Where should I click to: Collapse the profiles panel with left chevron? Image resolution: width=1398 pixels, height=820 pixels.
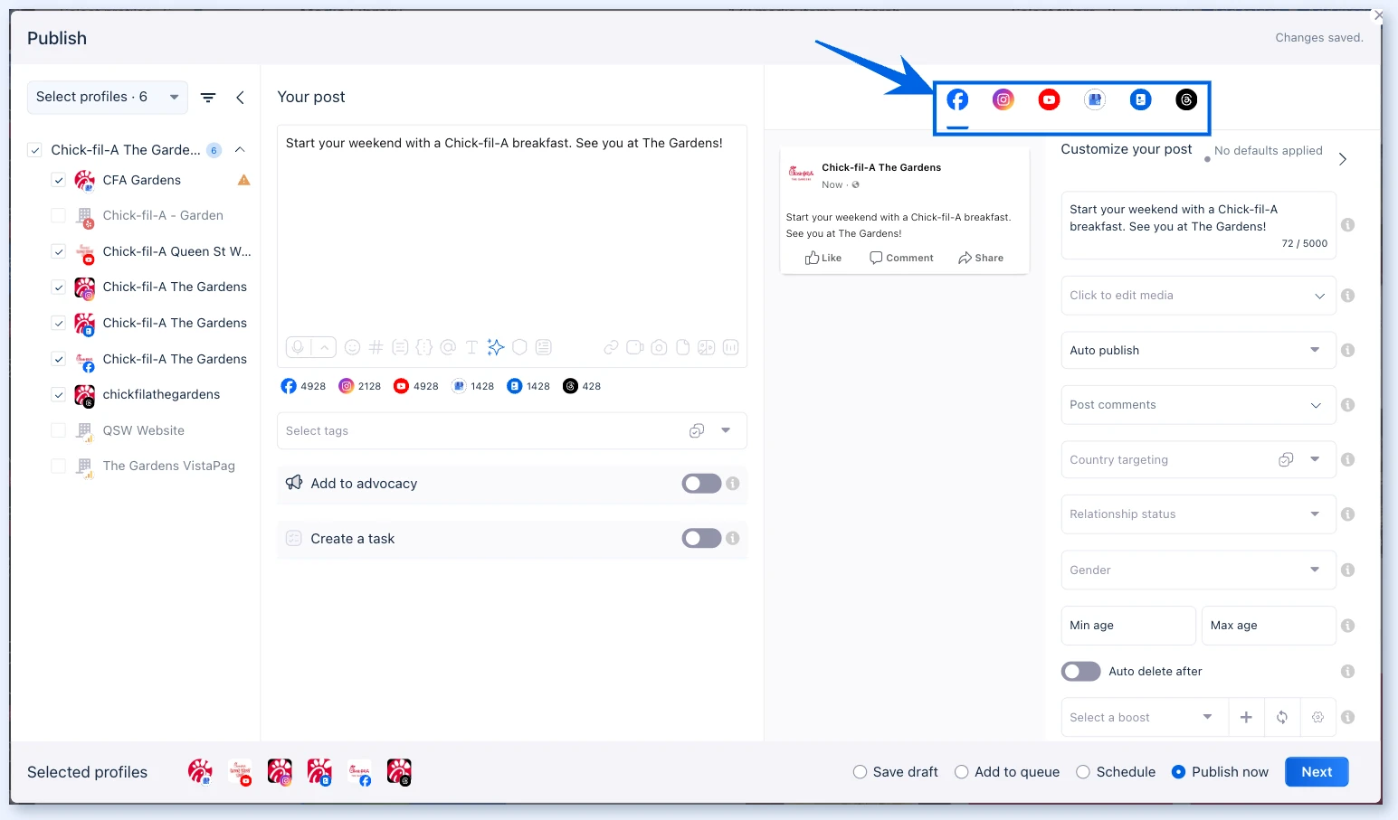(x=240, y=98)
